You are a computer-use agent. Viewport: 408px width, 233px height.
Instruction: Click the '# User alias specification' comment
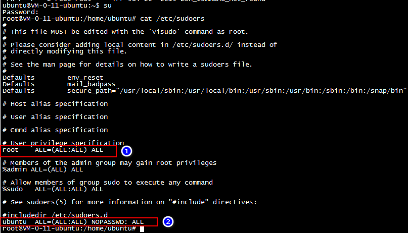pos(55,117)
